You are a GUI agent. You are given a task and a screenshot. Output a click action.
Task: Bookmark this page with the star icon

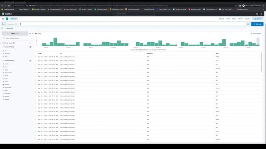click(236, 6)
